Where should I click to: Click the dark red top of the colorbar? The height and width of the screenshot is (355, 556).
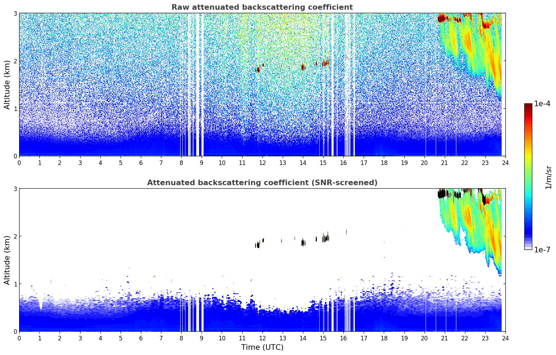point(528,106)
